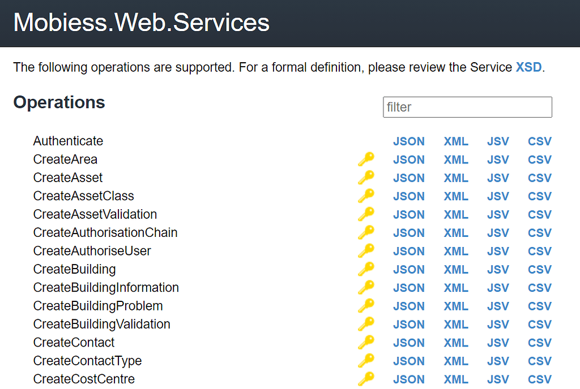
Task: View CSV format for CreateCostCentre
Action: (x=539, y=379)
